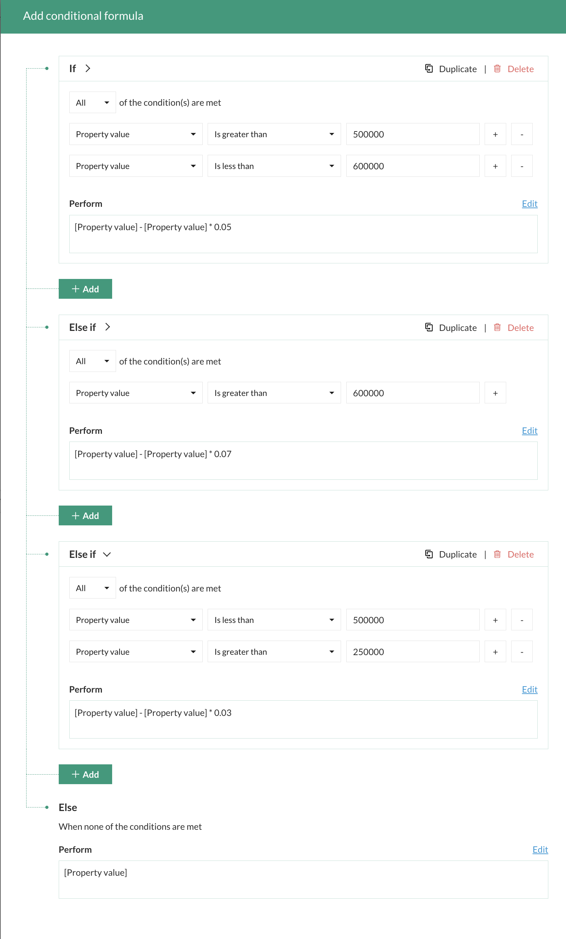Open the Property value dropdown of the 250000 condition
The width and height of the screenshot is (566, 939).
(135, 652)
